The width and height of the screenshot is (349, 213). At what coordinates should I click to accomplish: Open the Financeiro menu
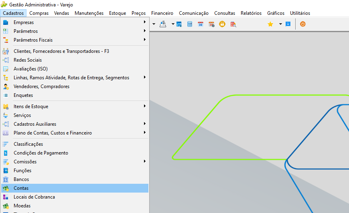162,13
